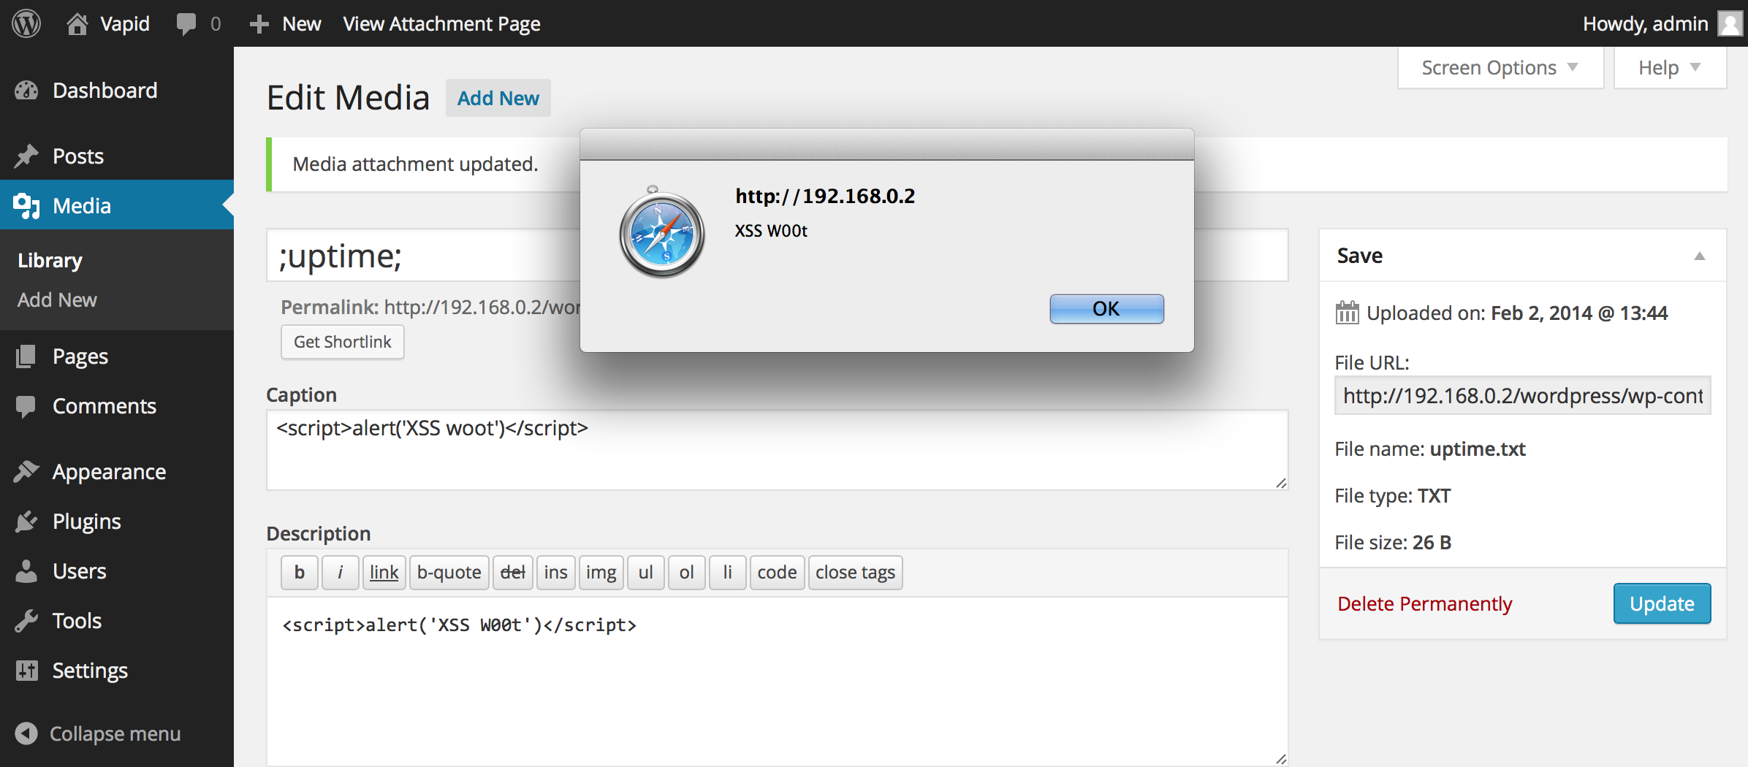
Task: Click the Tools wrench icon
Action: point(26,621)
